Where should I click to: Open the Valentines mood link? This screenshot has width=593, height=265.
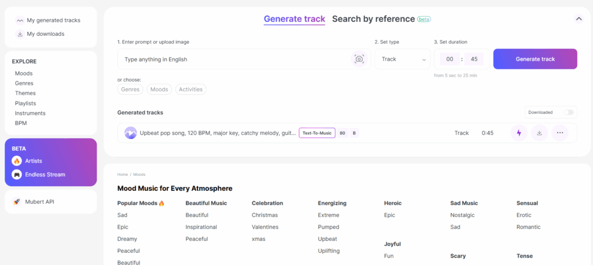[x=265, y=227]
